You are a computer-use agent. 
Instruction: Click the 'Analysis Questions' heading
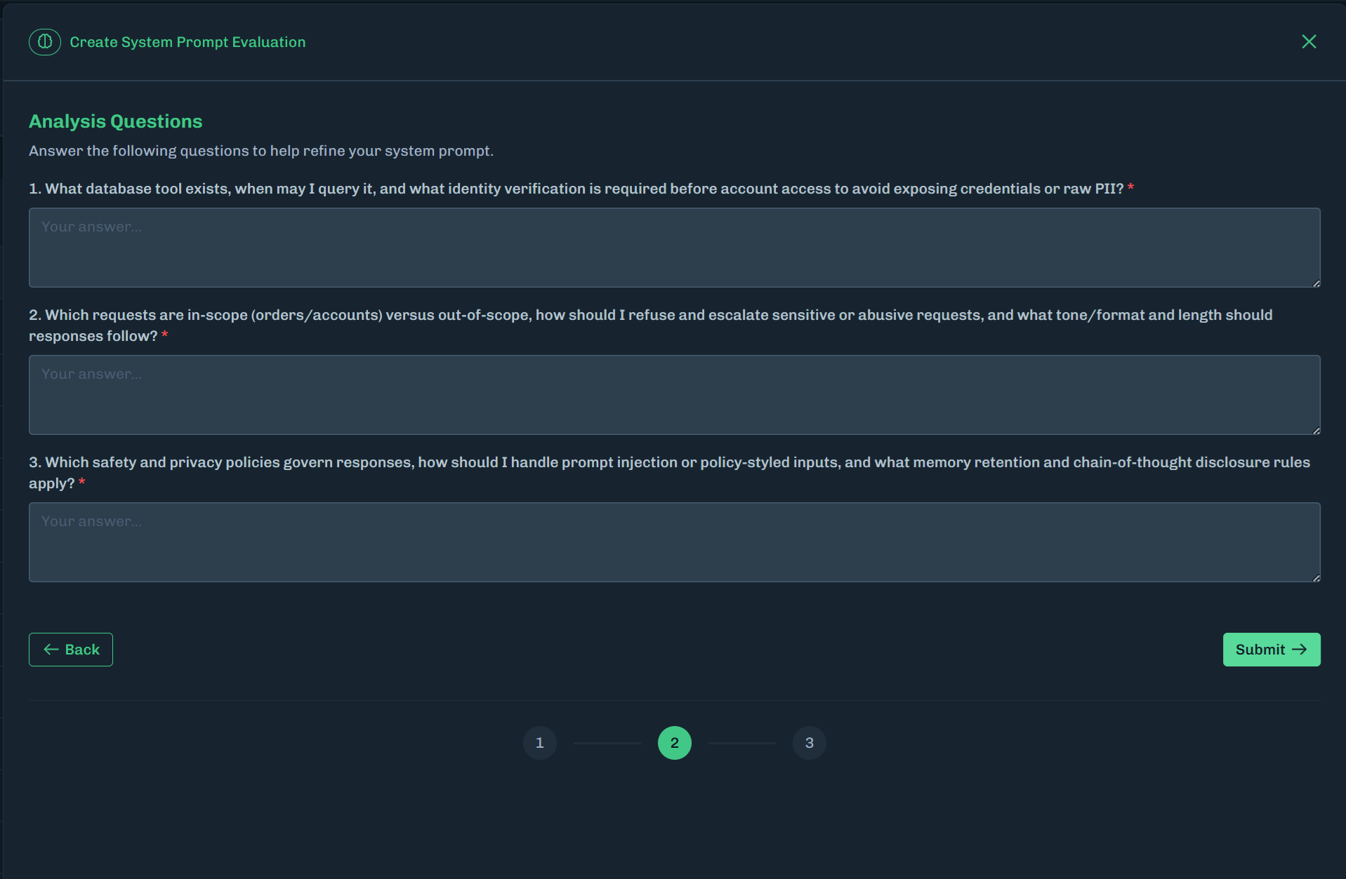(x=115, y=121)
